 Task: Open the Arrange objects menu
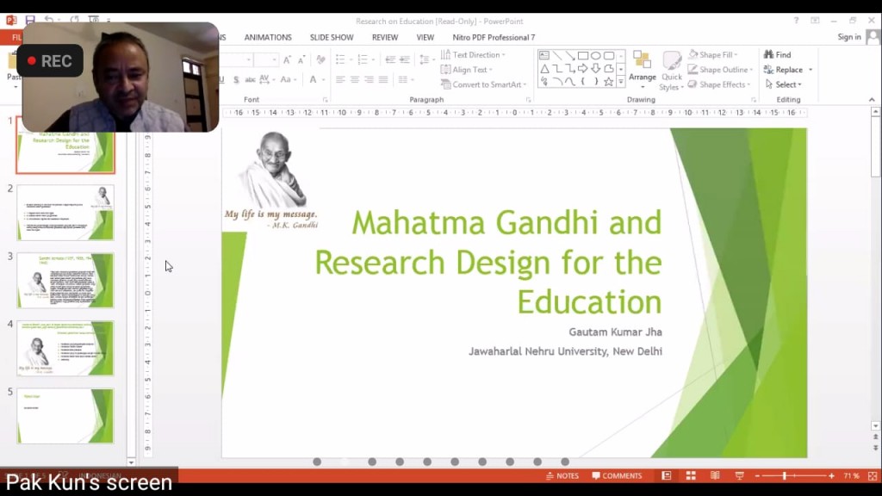tap(642, 67)
